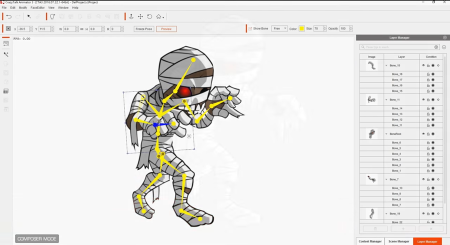Collapse the Bone_15 group
Viewport: 450px width, 245px height.
(386, 65)
